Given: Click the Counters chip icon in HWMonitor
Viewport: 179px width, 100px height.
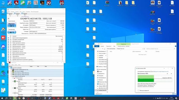Looking at the screenshot, I should pyautogui.click(x=15, y=81).
